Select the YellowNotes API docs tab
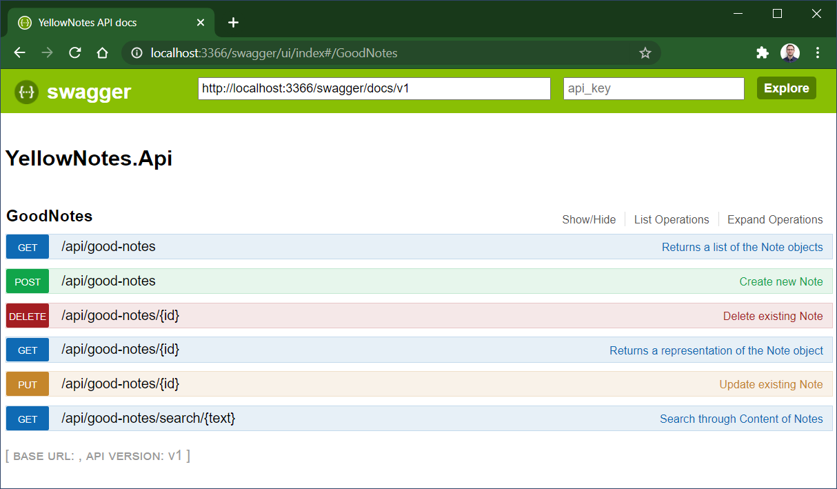 pyautogui.click(x=111, y=23)
